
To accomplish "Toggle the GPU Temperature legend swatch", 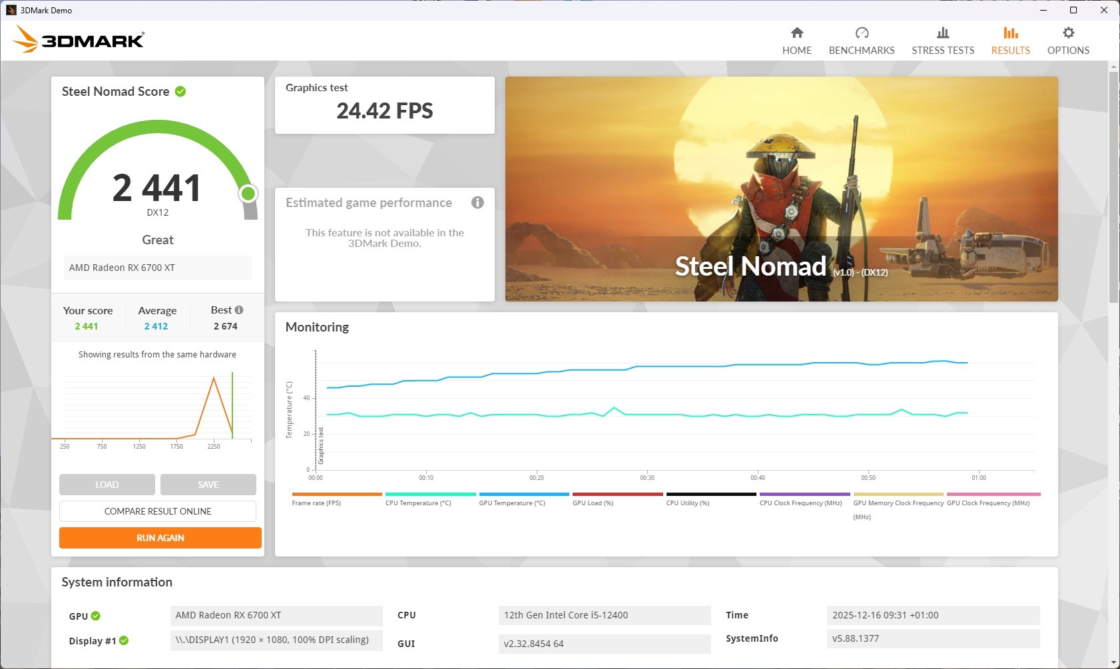I will pos(524,495).
